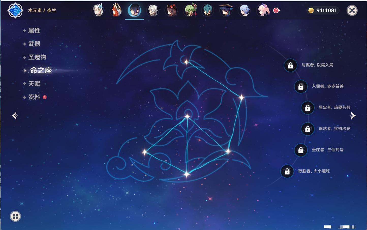Click the 坐庄者，三仙戏法 constellation label

(x=328, y=150)
